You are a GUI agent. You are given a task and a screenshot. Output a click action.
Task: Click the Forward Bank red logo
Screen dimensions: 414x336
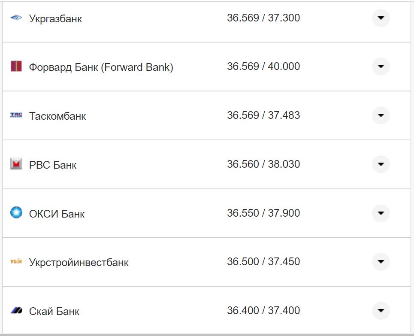click(x=16, y=67)
